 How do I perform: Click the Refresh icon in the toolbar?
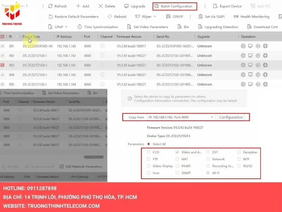click(x=50, y=6)
